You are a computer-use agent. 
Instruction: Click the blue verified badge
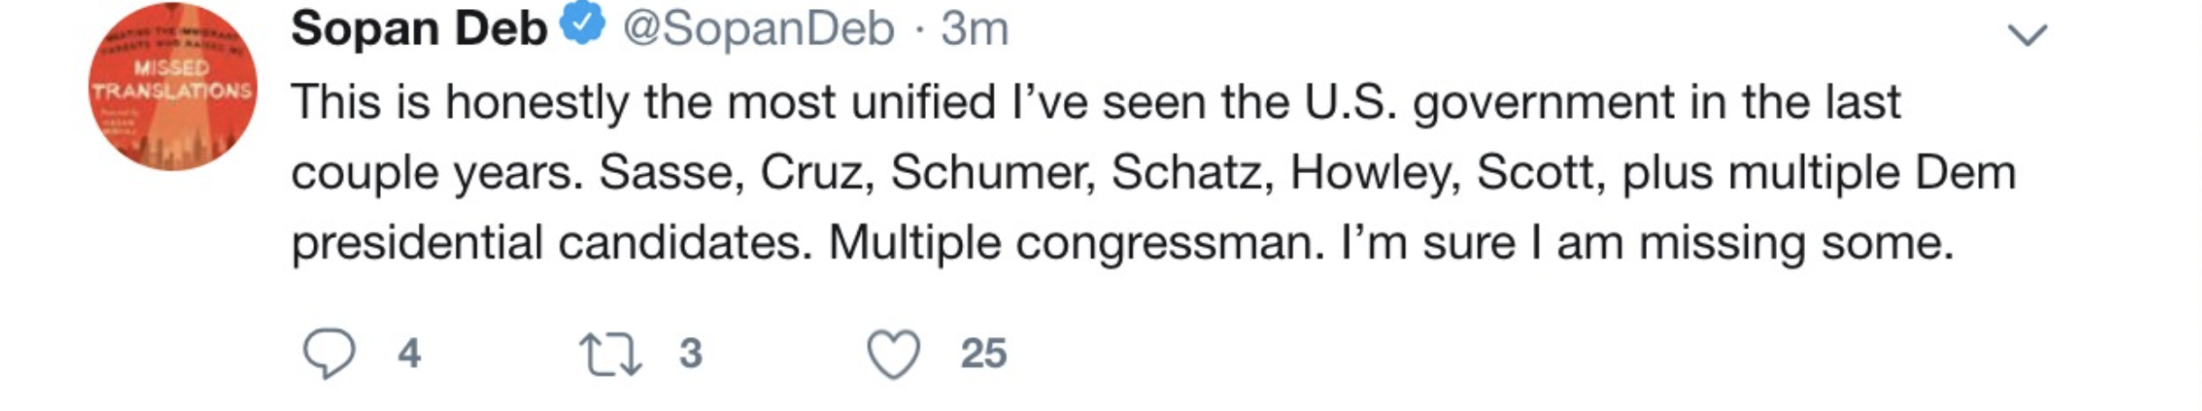point(583,25)
